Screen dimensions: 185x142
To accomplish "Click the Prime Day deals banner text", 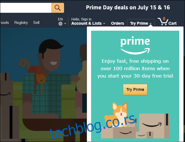I will [x=128, y=8].
